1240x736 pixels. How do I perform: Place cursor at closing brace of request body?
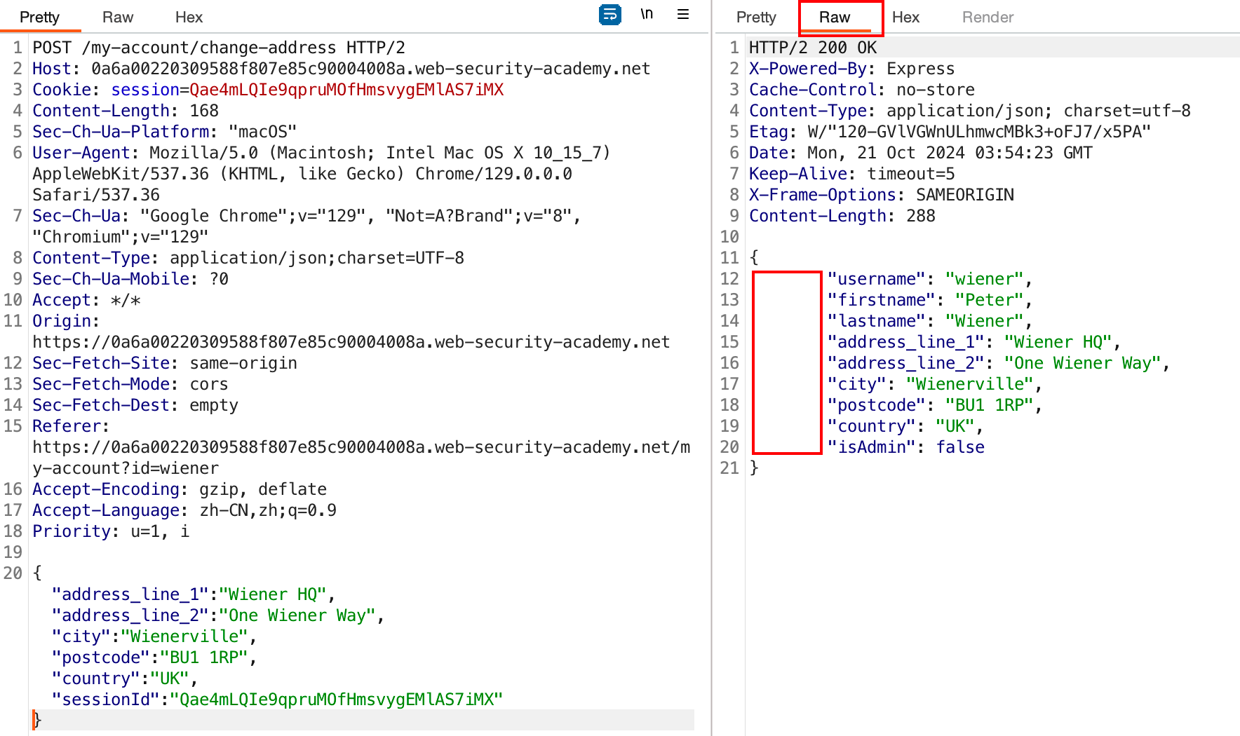point(37,721)
